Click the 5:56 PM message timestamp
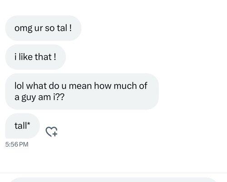The width and height of the screenshot is (227, 182). [17, 144]
